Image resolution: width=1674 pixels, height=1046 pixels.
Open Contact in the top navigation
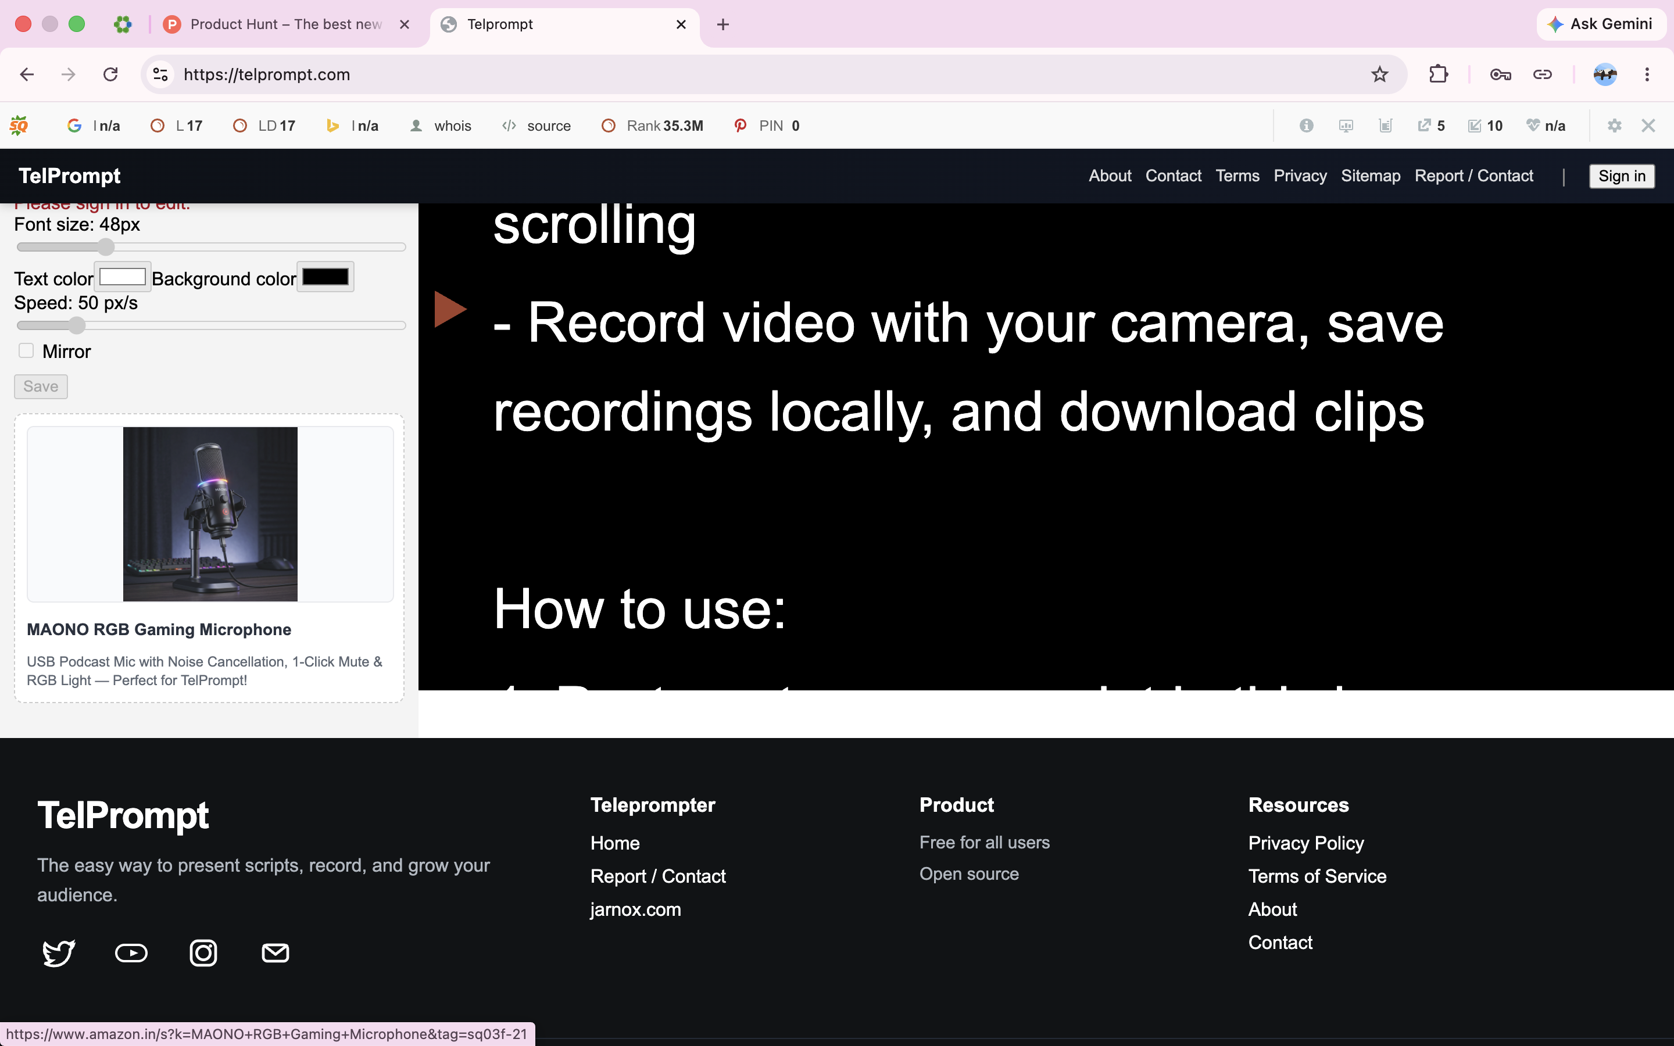pyautogui.click(x=1173, y=175)
